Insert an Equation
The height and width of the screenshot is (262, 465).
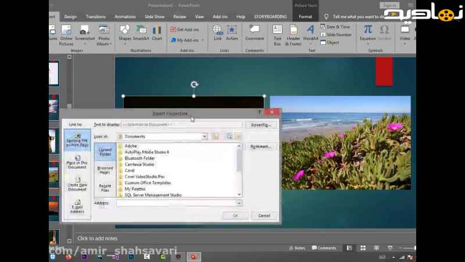pyautogui.click(x=368, y=34)
